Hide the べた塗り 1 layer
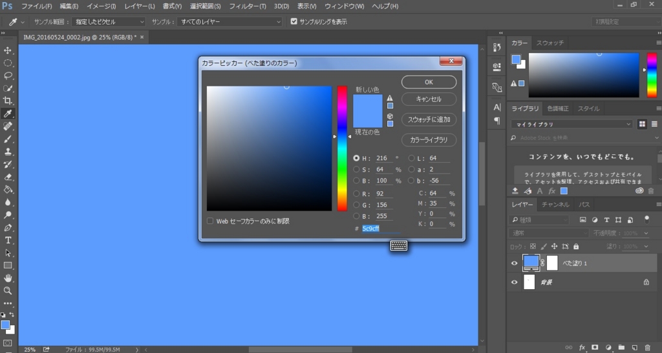Image resolution: width=662 pixels, height=353 pixels. click(x=514, y=263)
